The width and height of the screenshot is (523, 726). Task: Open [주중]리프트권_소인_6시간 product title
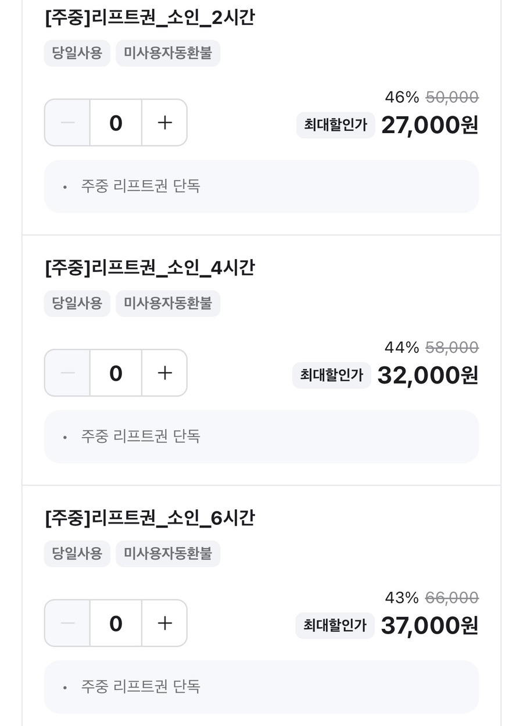149,518
